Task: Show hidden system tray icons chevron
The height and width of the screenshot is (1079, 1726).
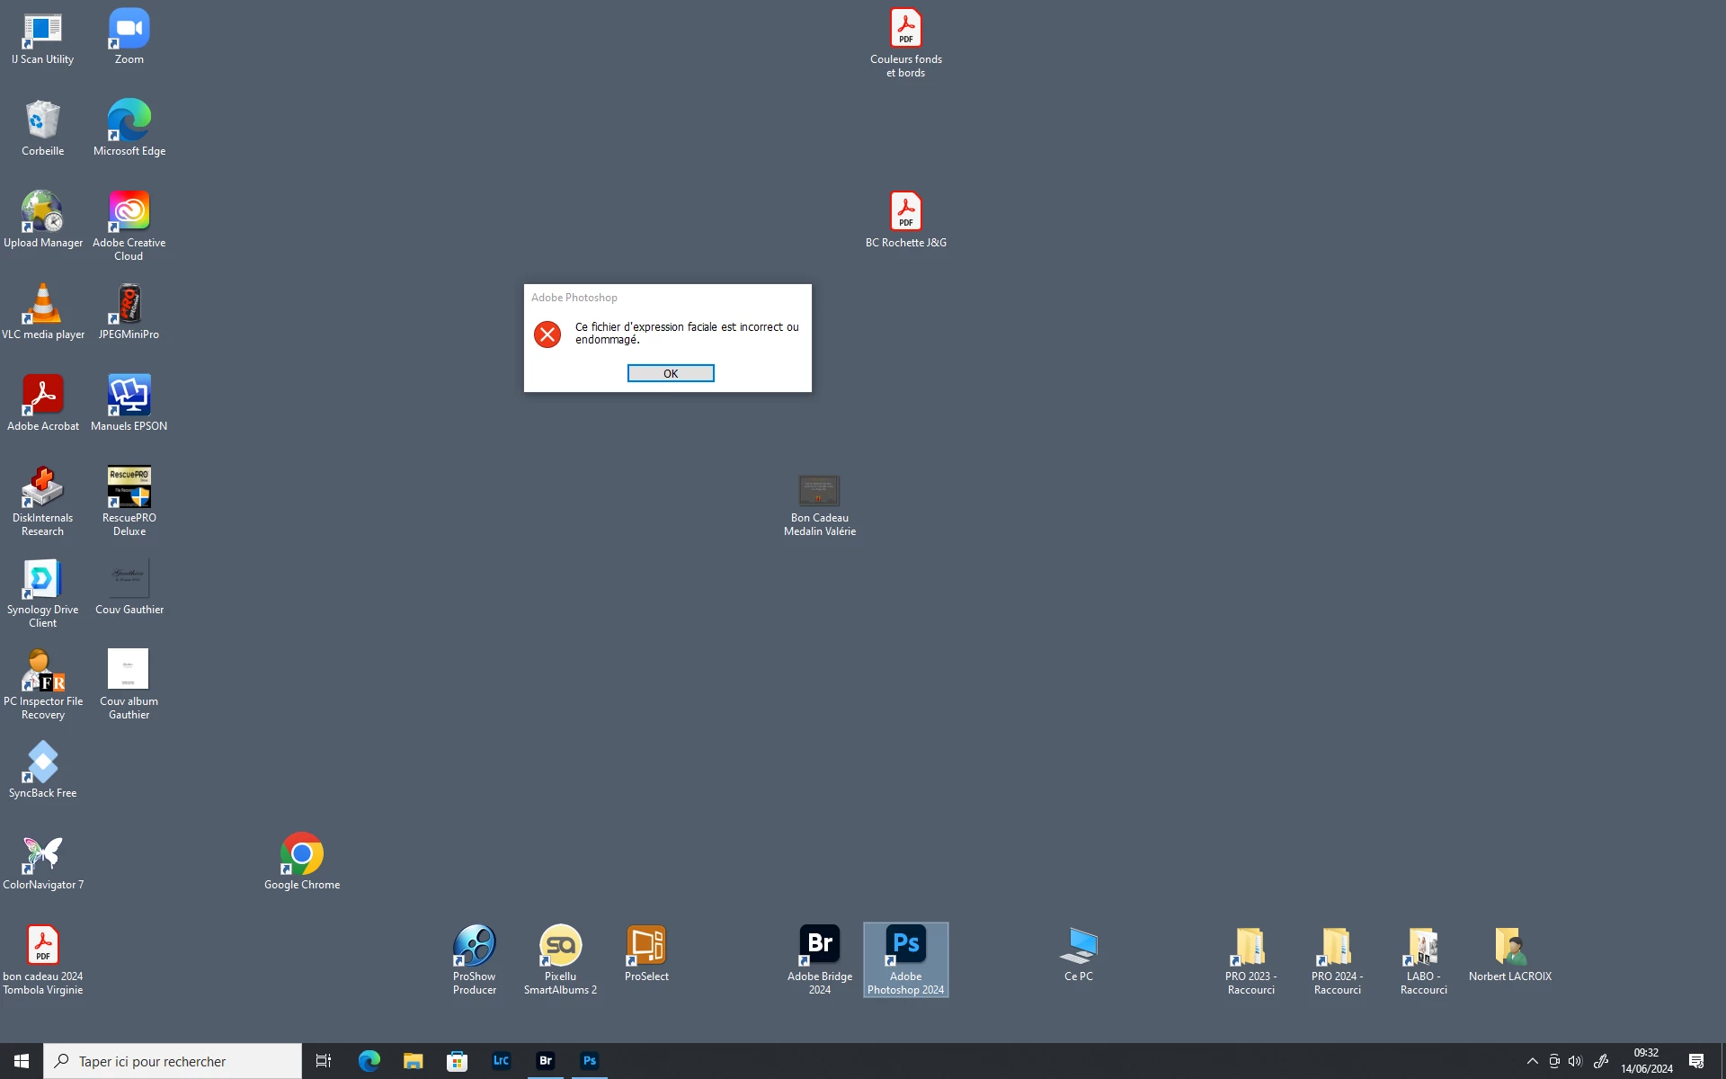Action: 1532,1061
